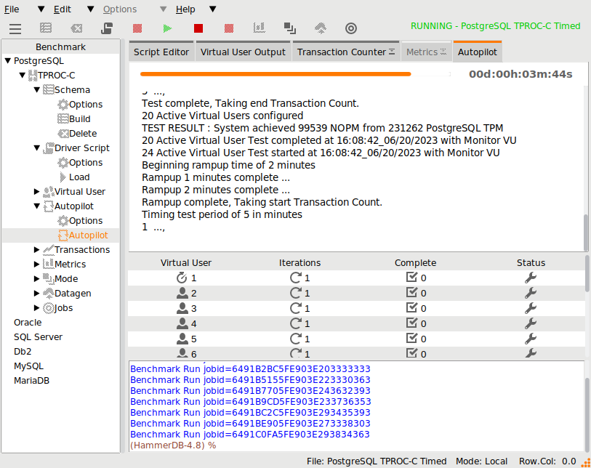
Task: Click the orange Autopilot progress bar
Action: [x=276, y=74]
